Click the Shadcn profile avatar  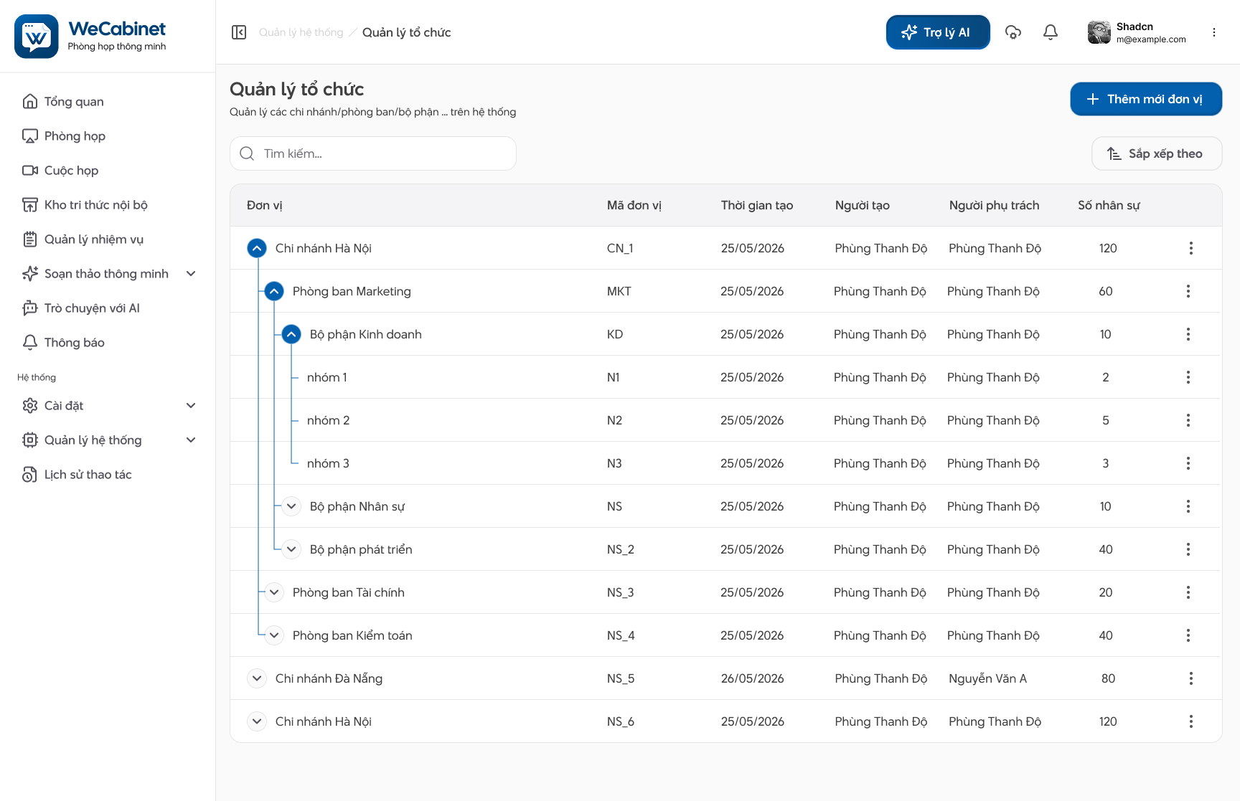[x=1099, y=32]
